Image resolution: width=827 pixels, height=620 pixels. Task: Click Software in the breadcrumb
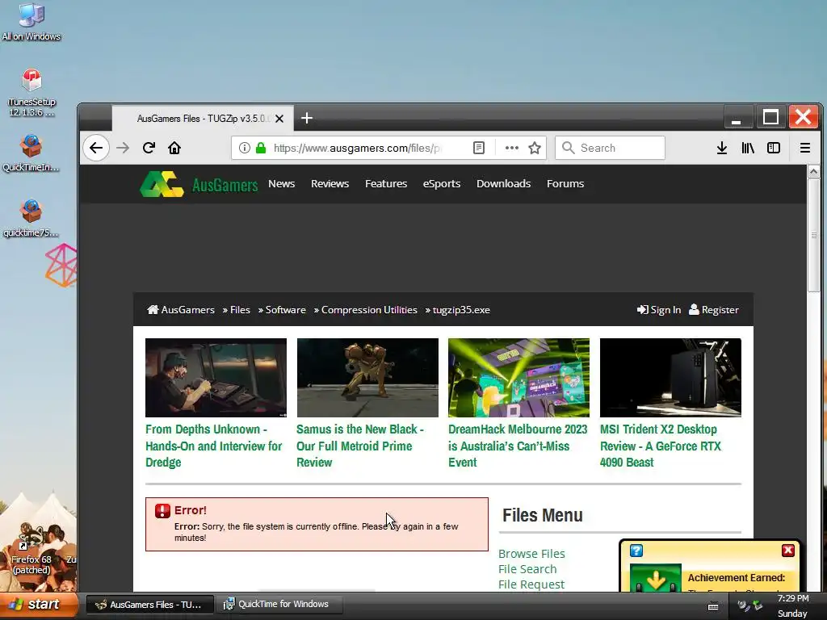(285, 310)
